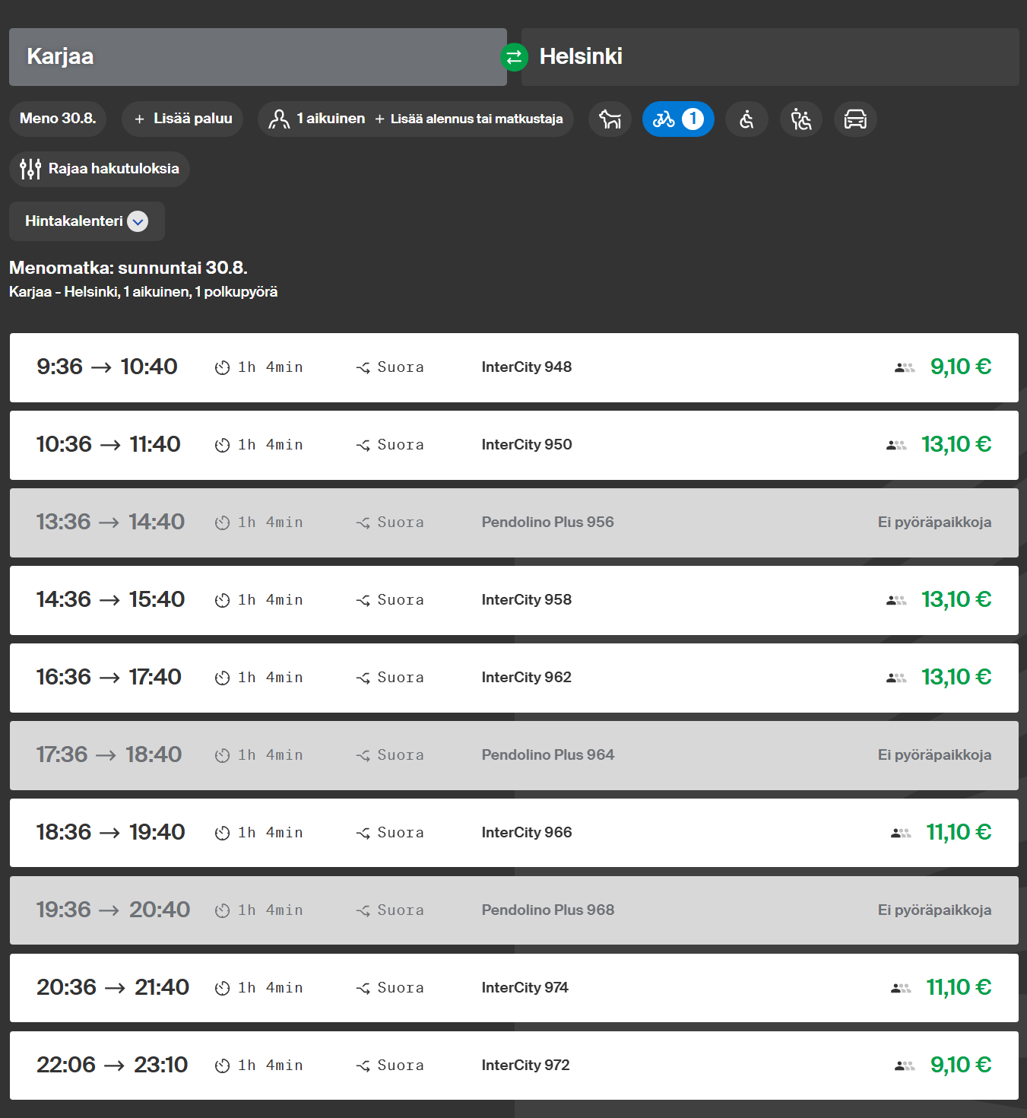Choose the 13,10 € InterCity 950 price

(956, 444)
